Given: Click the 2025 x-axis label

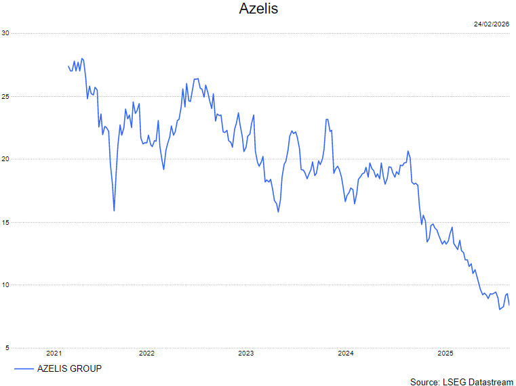Looking at the screenshot, I should [x=445, y=353].
